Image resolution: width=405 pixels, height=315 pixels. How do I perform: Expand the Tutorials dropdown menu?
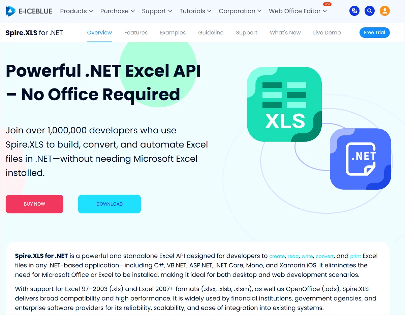[x=195, y=11]
